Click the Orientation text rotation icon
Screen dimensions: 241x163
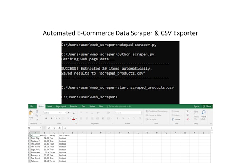pyautogui.click(x=98, y=113)
